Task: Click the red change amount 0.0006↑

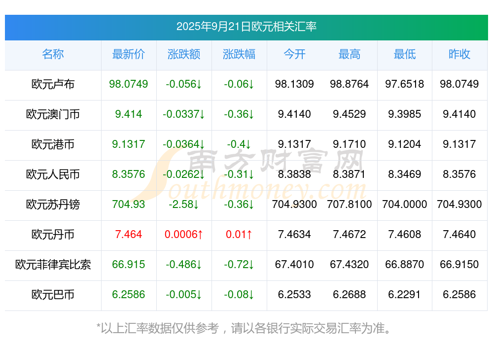Action: click(x=184, y=235)
